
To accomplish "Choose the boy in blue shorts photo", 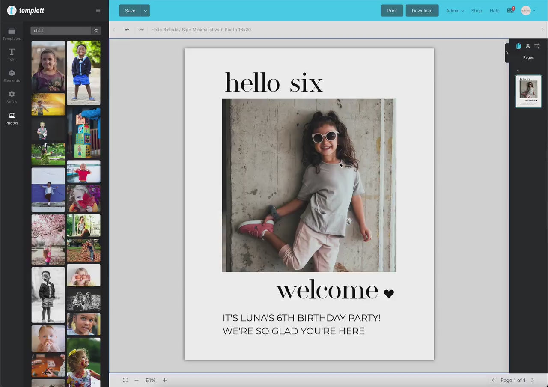I will point(83,73).
